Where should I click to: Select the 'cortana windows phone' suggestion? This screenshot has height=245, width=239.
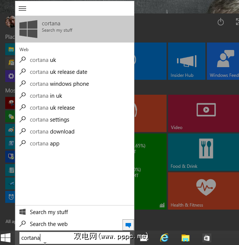(59, 84)
